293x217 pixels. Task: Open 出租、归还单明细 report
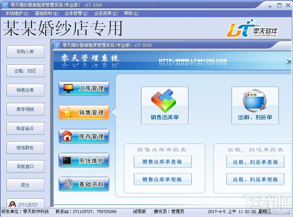coord(255,179)
